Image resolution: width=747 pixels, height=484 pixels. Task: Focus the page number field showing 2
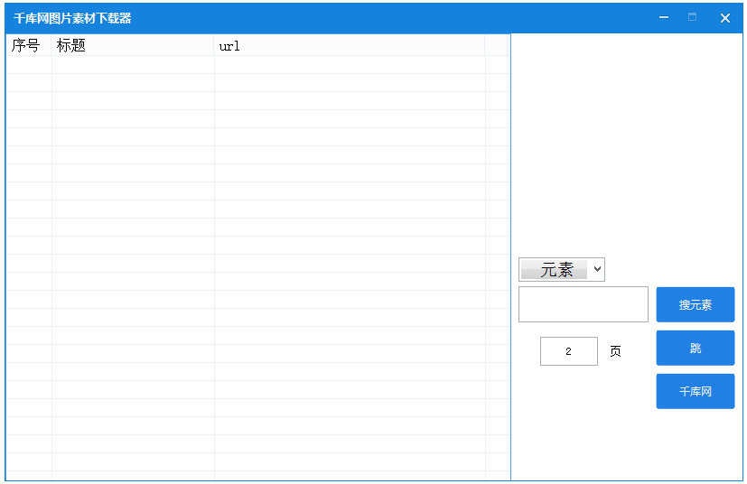tap(569, 351)
